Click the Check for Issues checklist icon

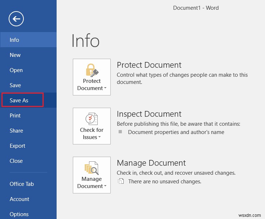92,119
